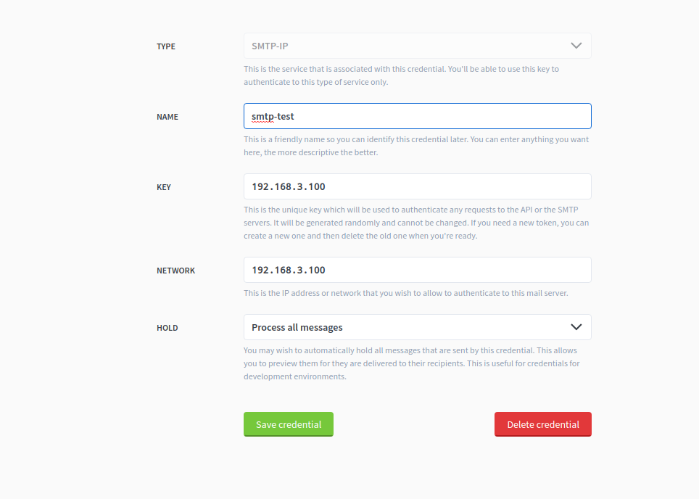The image size is (699, 499).
Task: Click the HOLD field label
Action: (x=167, y=327)
